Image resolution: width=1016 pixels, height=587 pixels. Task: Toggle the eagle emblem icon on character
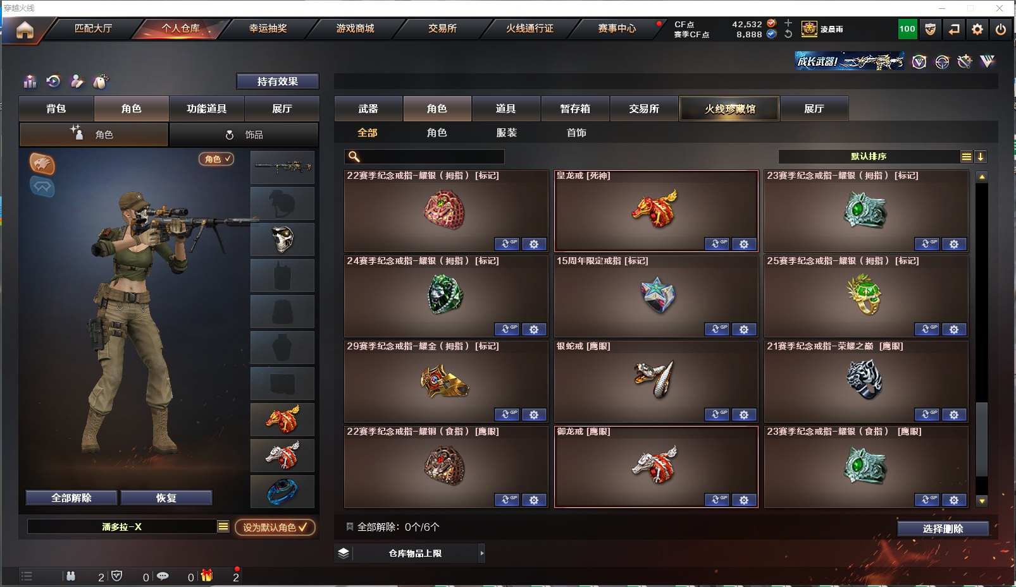point(42,164)
